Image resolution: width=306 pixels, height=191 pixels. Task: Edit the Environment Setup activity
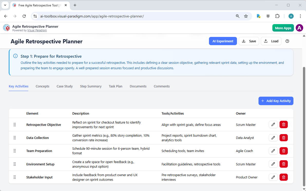pos(273,164)
